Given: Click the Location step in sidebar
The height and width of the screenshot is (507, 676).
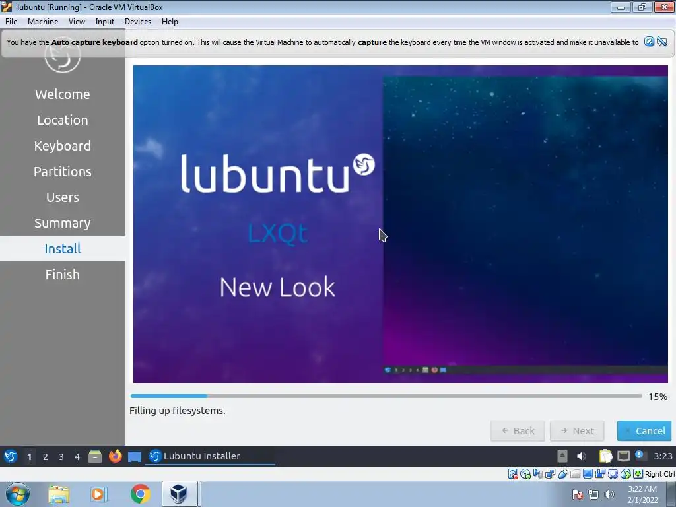Looking at the screenshot, I should point(63,120).
